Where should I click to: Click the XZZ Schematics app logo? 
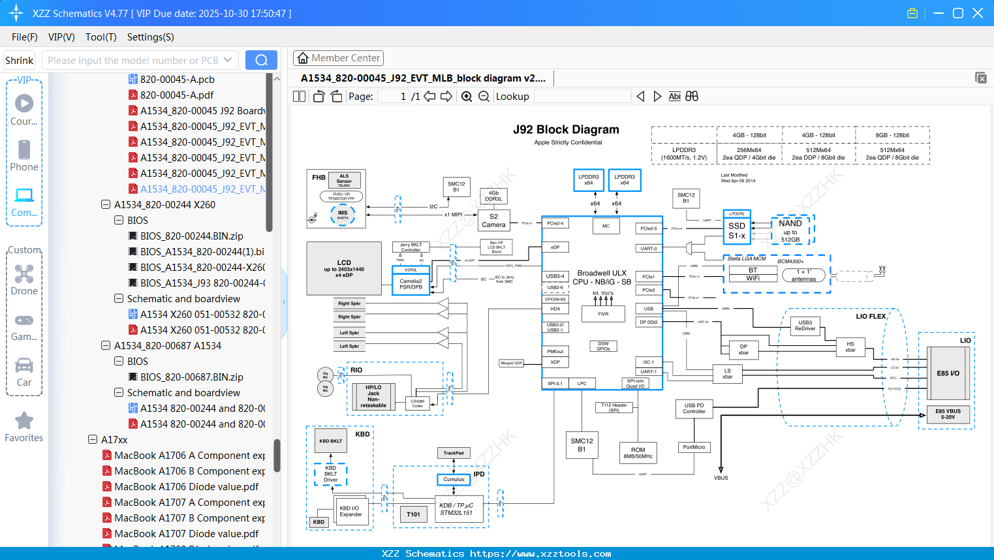tap(16, 13)
